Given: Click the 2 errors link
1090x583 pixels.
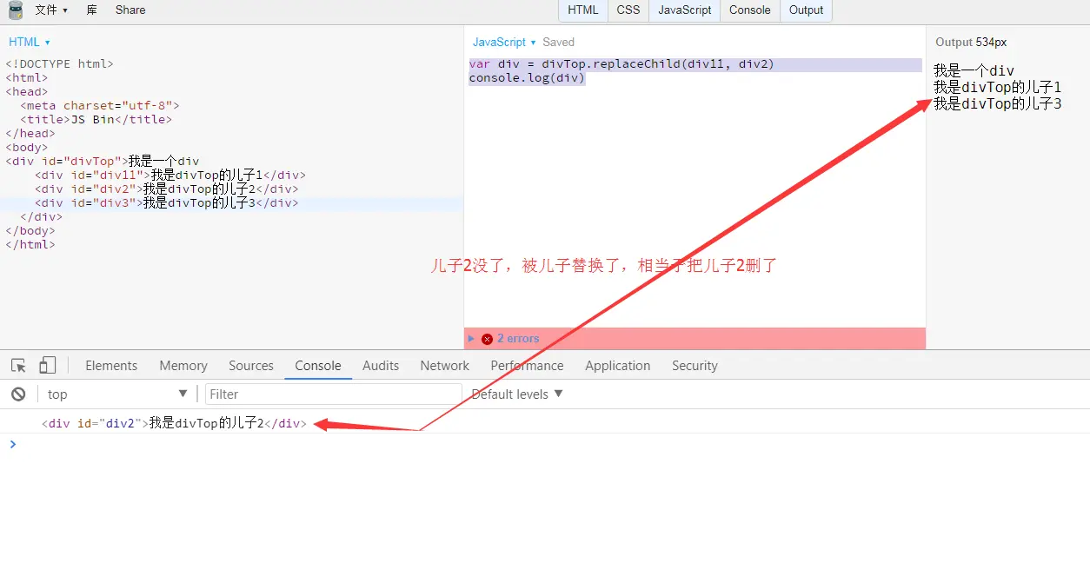Looking at the screenshot, I should (518, 339).
